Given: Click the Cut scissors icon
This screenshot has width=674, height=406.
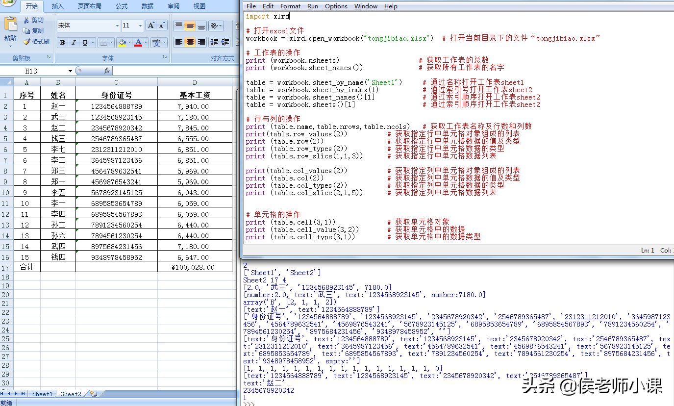Looking at the screenshot, I should click(26, 20).
